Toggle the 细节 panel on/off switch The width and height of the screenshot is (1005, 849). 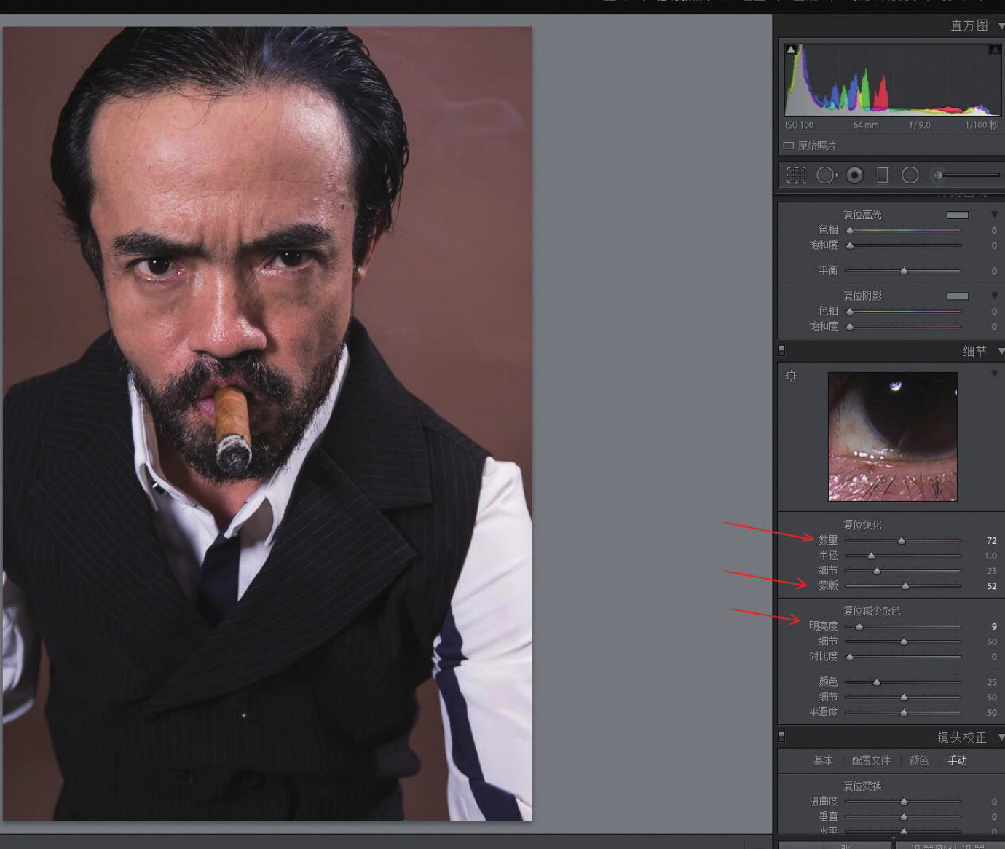pyautogui.click(x=781, y=350)
